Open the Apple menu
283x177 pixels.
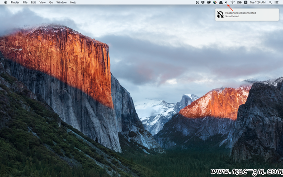point(5,2)
